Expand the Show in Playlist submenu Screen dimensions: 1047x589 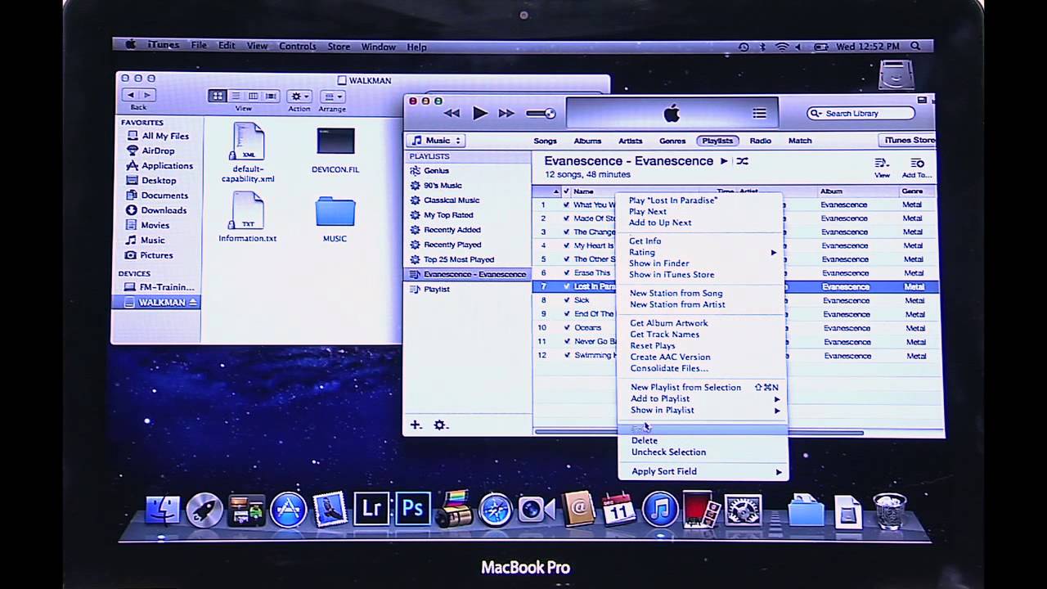[703, 410]
